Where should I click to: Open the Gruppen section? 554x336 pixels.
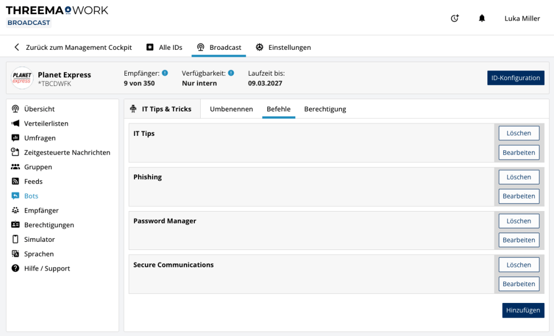click(x=37, y=167)
